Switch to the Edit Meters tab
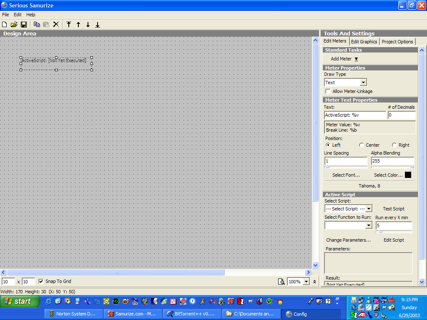 coord(335,41)
